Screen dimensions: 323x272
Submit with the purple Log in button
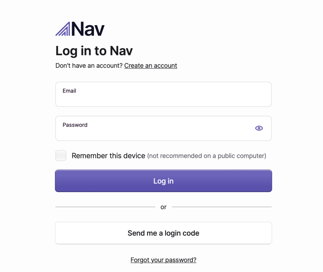pyautogui.click(x=163, y=181)
